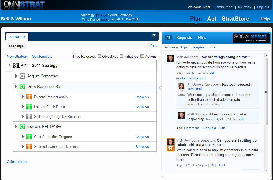Click the green I icon for Cost Reduction Program
273x180 pixels.
coord(29,137)
